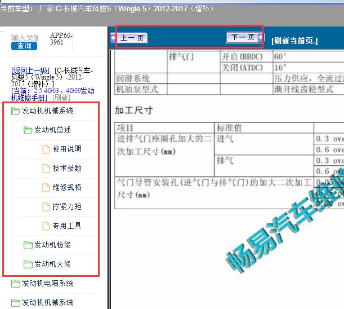
Task: Click the 标准值 column header
Action: point(264,127)
